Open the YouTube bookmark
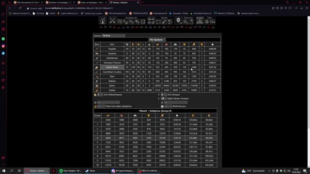The image size is (310, 174). coord(38,14)
